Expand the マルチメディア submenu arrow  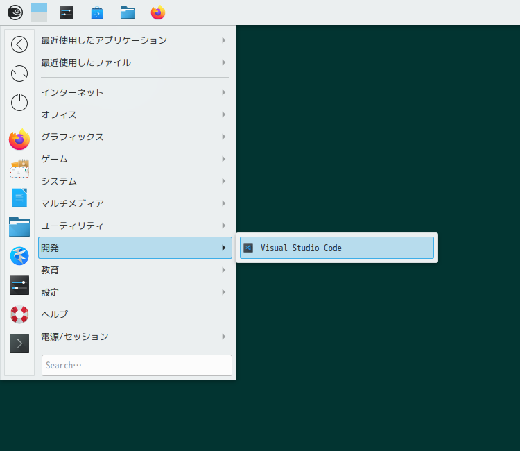(224, 203)
